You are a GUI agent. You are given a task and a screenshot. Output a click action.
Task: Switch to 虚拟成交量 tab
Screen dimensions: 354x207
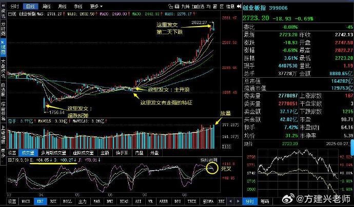(83, 153)
